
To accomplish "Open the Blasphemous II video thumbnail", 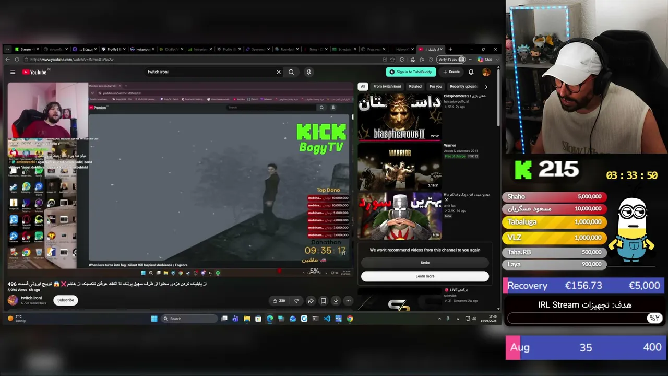I will pyautogui.click(x=400, y=117).
